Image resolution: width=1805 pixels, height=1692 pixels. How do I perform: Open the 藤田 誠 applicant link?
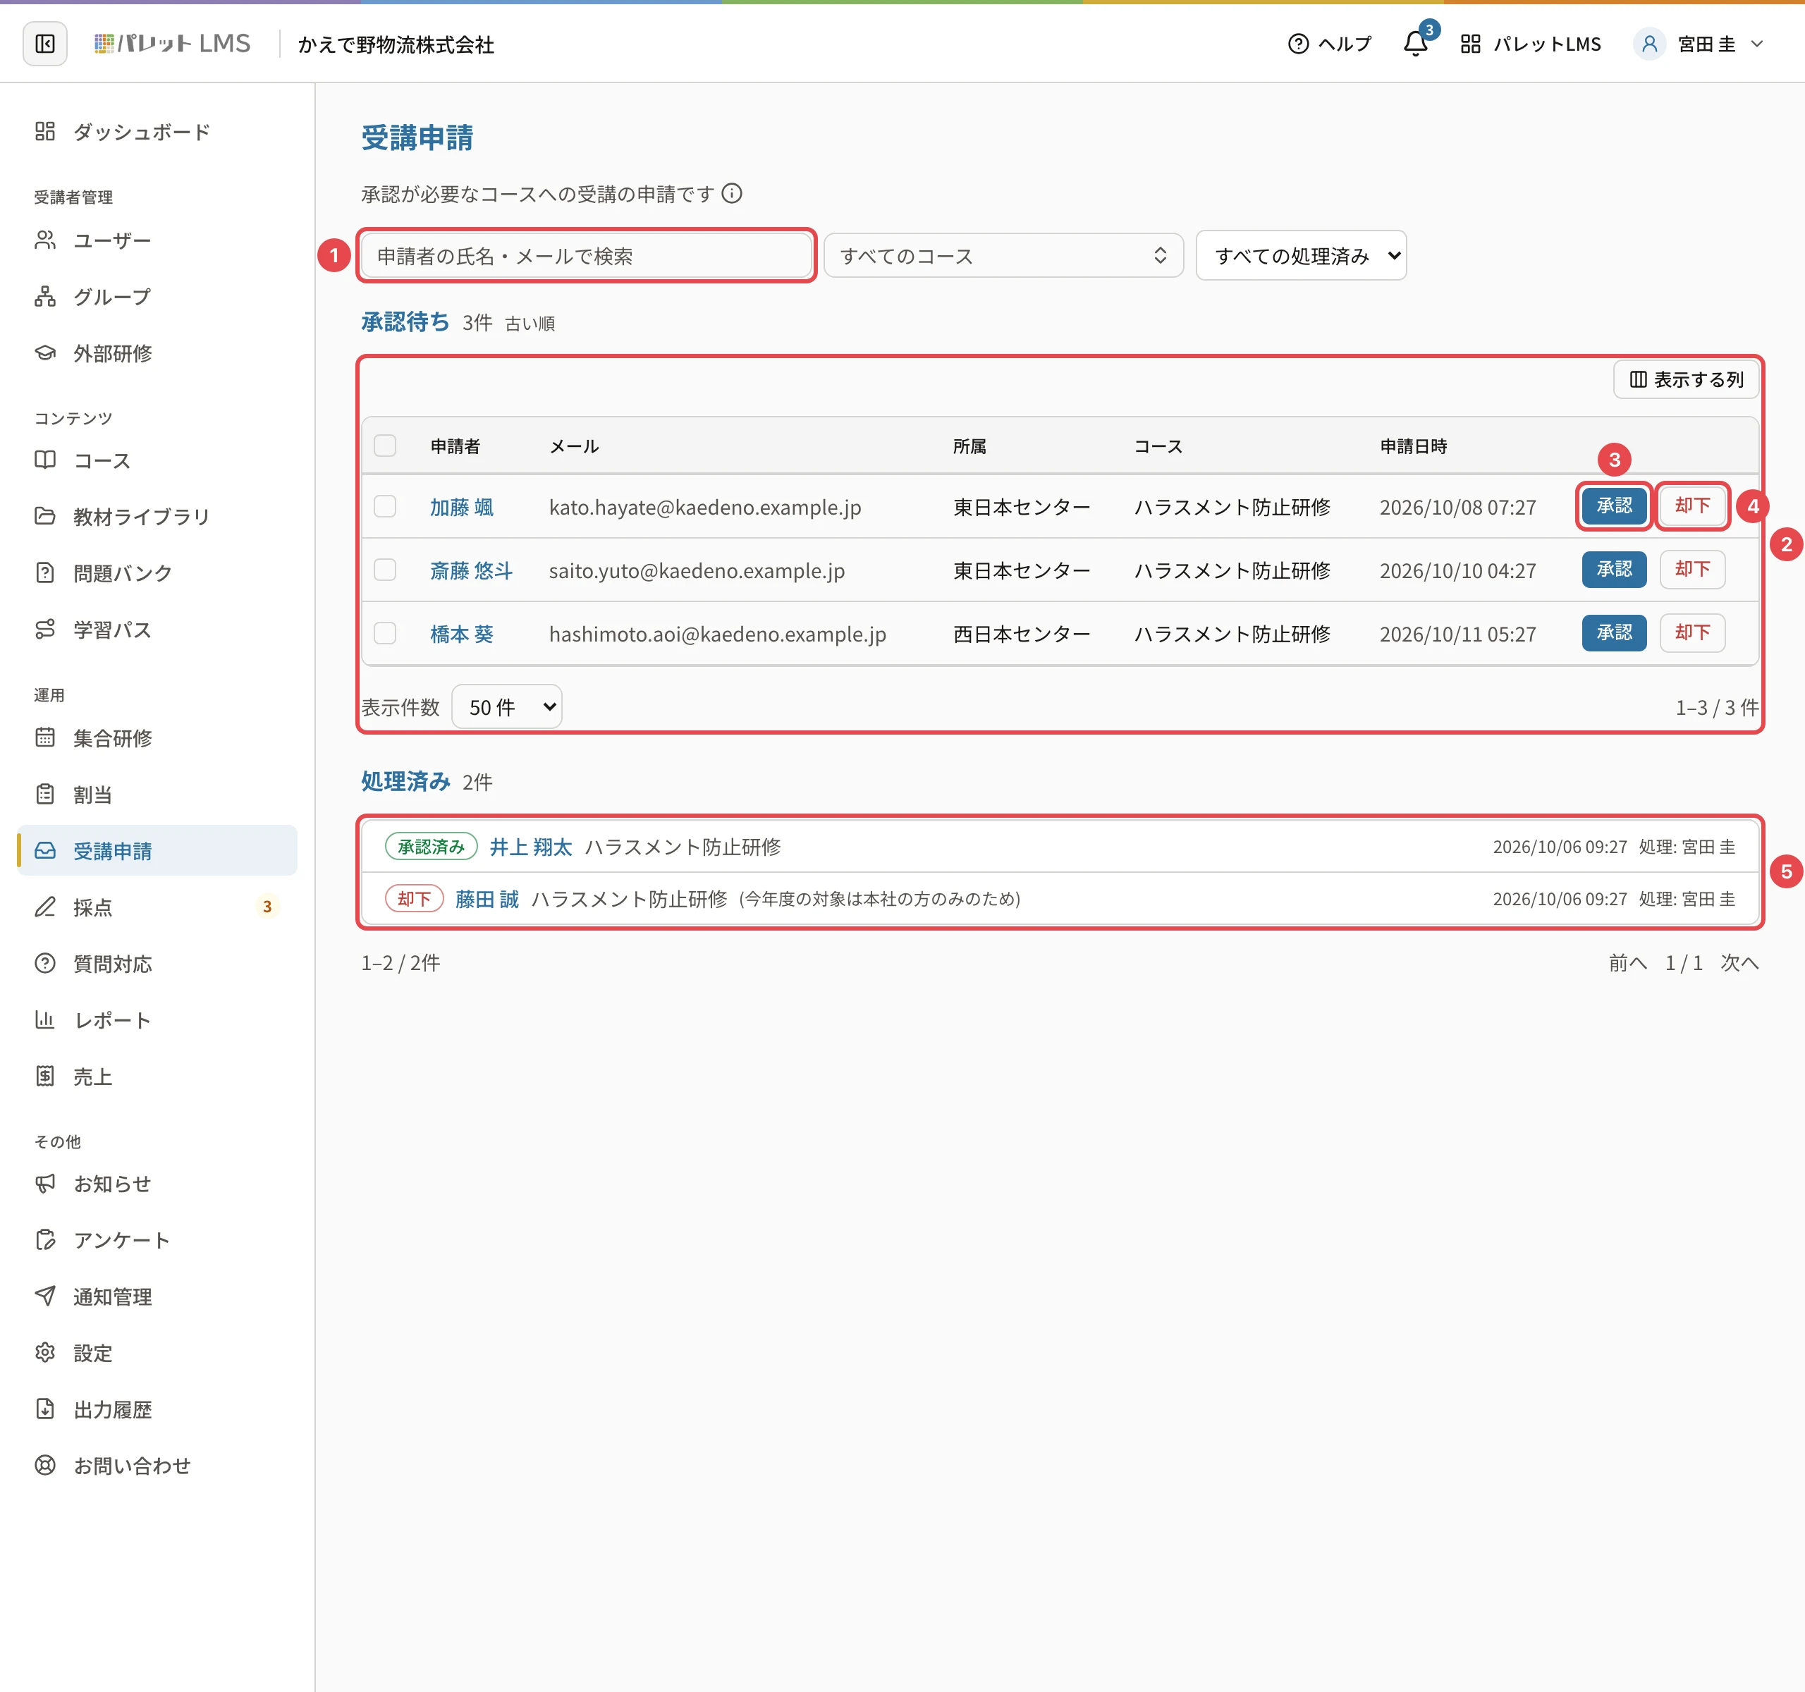[x=488, y=899]
